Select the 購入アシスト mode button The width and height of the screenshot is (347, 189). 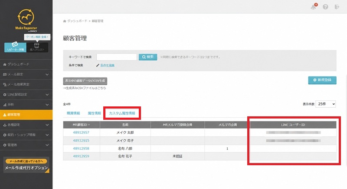(x=37, y=47)
